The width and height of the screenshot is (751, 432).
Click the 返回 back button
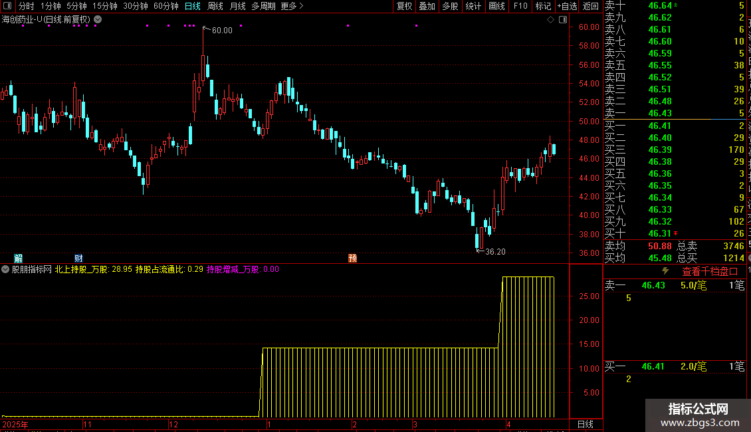pyautogui.click(x=590, y=6)
